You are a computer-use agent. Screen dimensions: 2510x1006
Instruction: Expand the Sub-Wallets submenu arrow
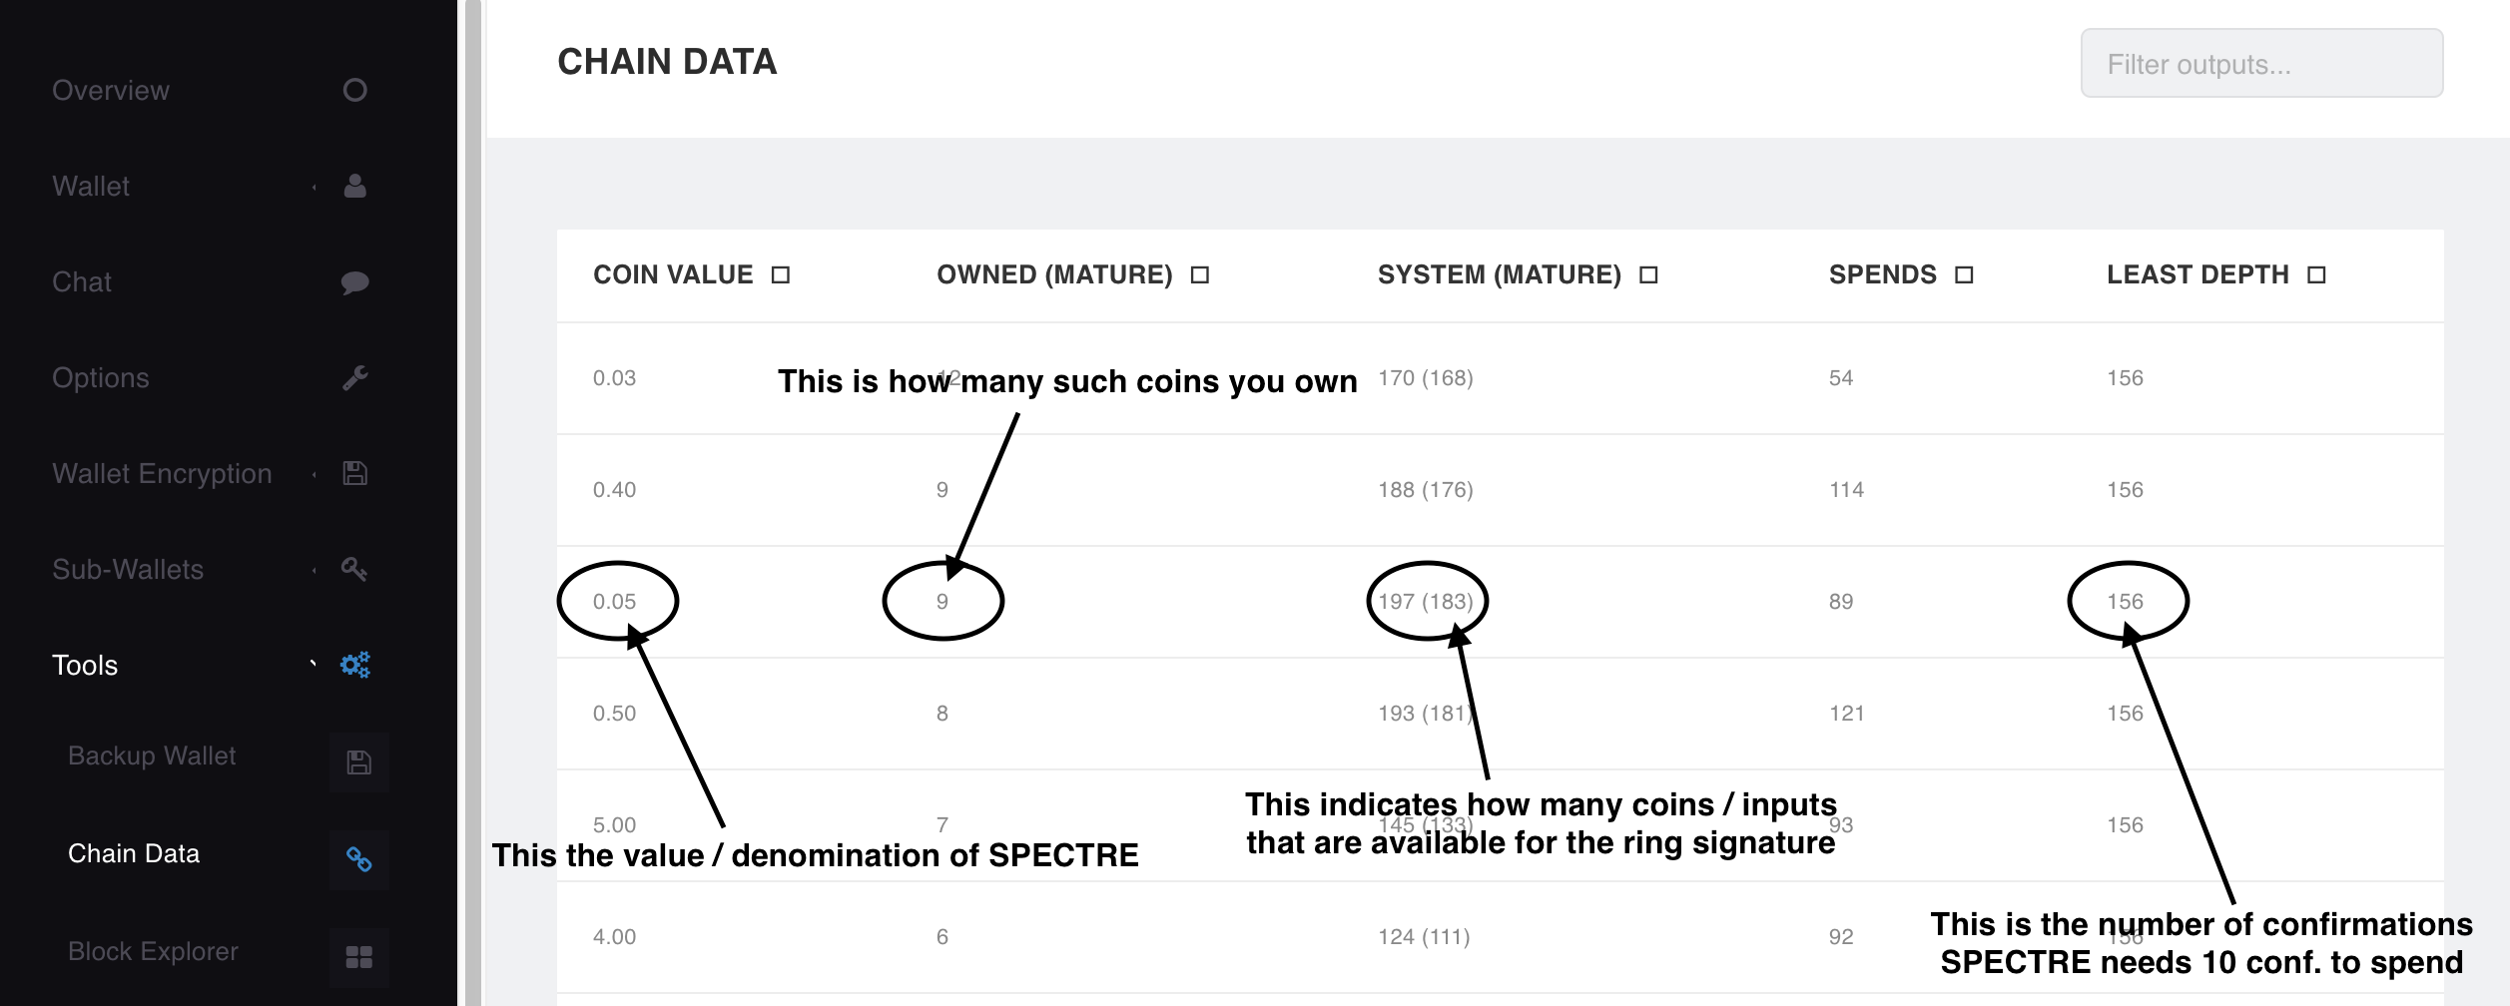314,571
